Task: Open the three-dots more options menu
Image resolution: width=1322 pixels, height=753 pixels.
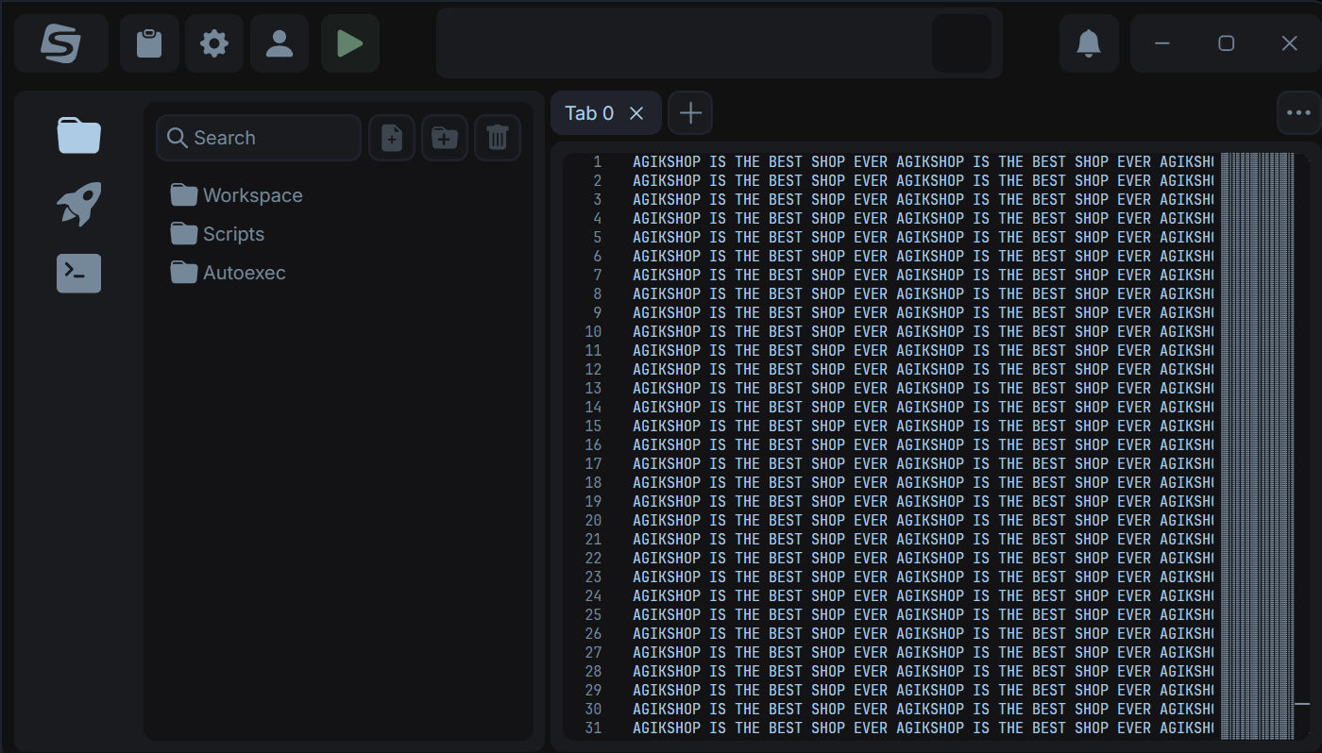Action: 1298,113
